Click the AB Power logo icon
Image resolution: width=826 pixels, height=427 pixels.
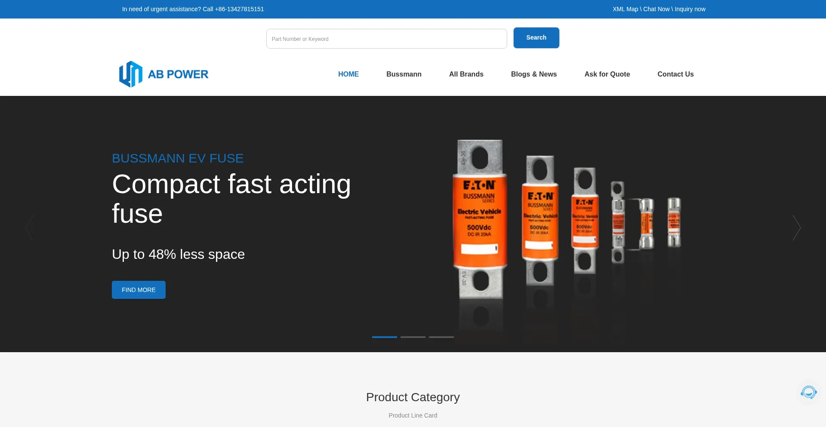tap(130, 74)
